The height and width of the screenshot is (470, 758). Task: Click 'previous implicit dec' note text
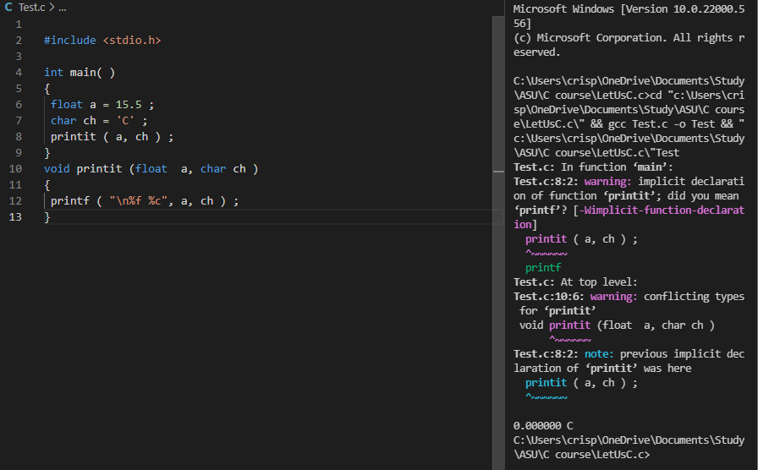pos(682,354)
